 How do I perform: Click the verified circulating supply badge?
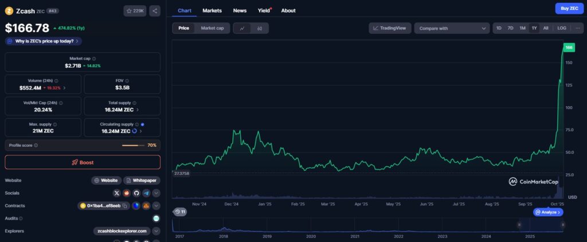click(x=142, y=124)
